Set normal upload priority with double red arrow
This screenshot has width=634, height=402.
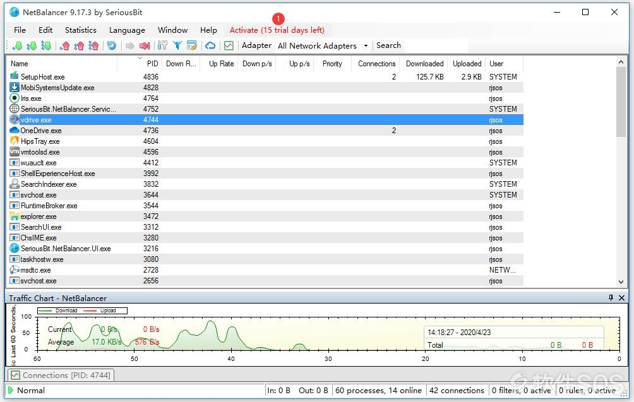[80, 45]
